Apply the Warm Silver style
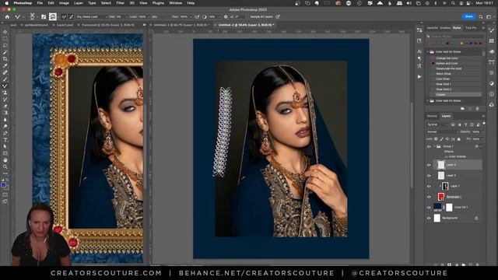Image resolution: width=498 pixels, height=280 pixels. (456, 74)
